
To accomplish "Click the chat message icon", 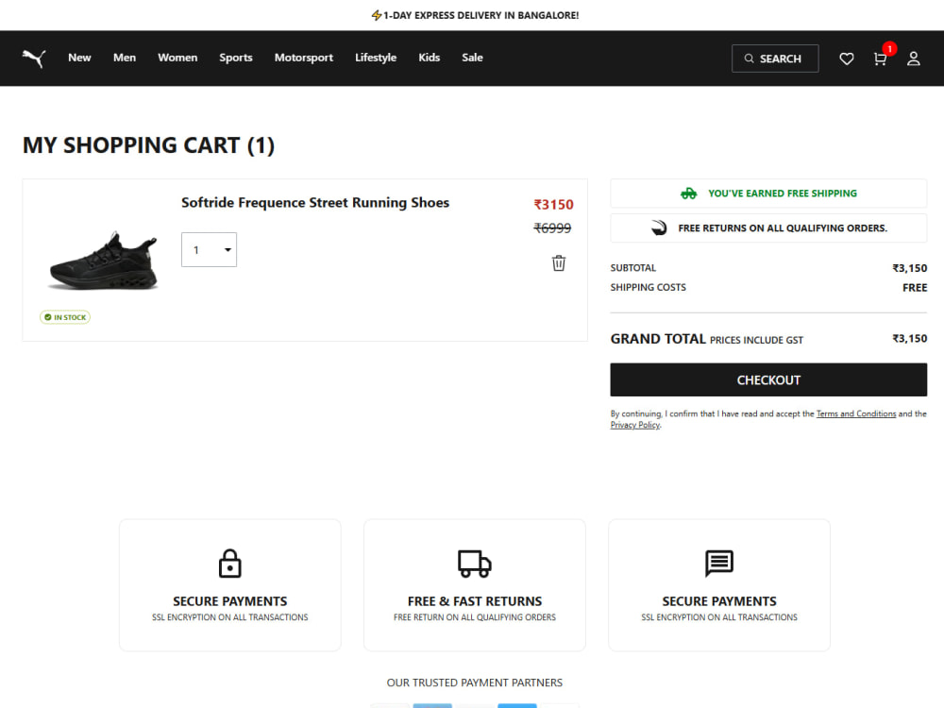I will [x=719, y=564].
